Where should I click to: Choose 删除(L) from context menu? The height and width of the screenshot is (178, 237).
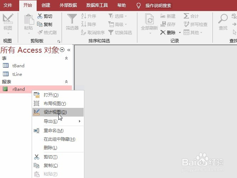58,148
